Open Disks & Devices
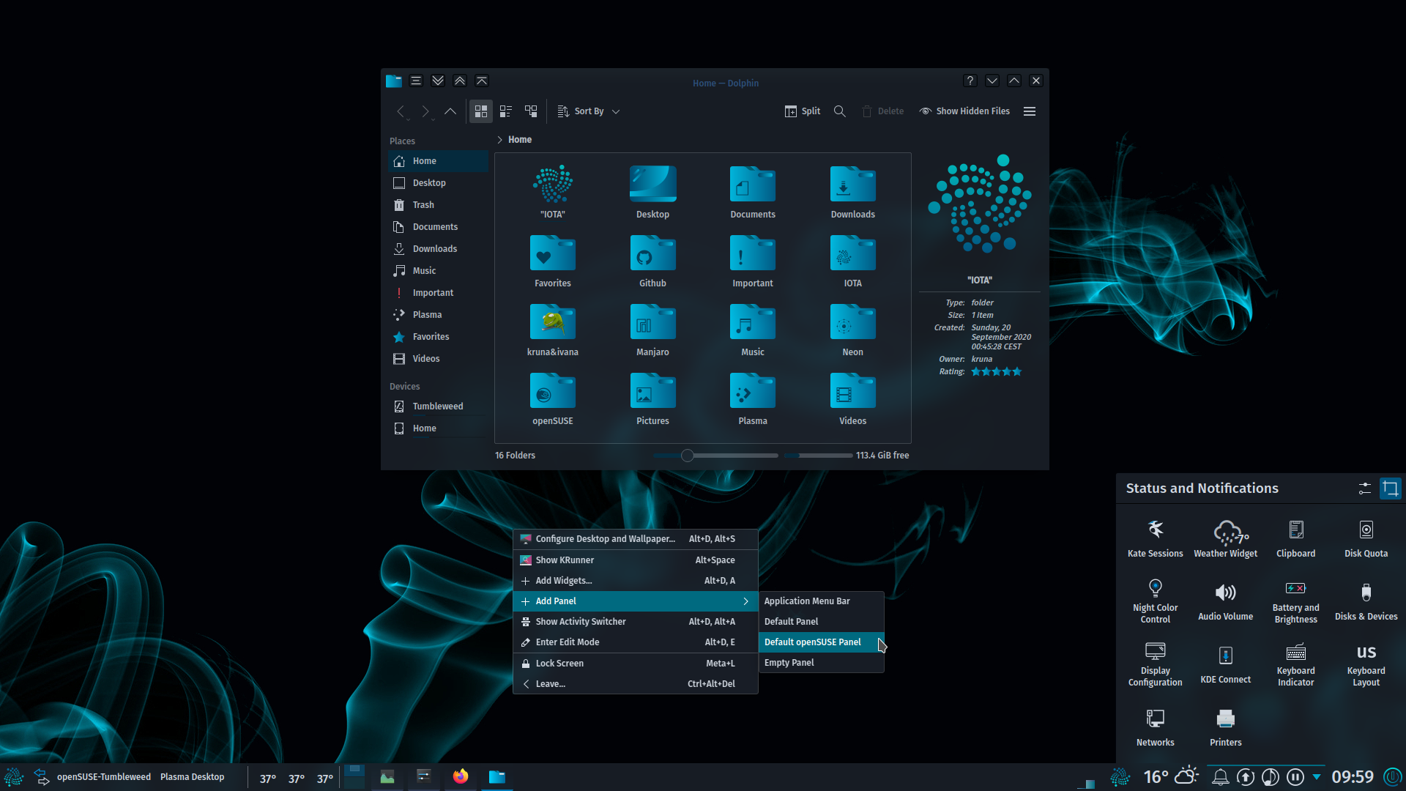1406x791 pixels. click(1366, 601)
